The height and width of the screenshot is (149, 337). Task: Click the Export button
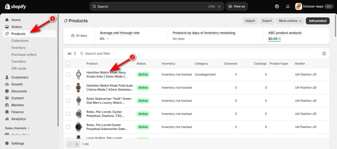point(267,21)
